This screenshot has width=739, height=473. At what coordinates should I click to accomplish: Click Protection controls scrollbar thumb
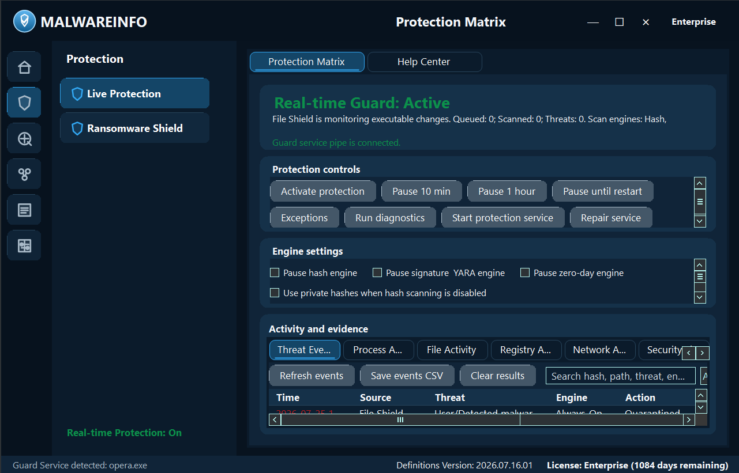tap(700, 202)
